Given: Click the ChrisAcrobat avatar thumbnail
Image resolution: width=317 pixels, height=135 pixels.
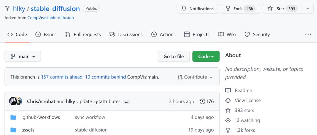Looking at the screenshot, I should tap(13, 101).
